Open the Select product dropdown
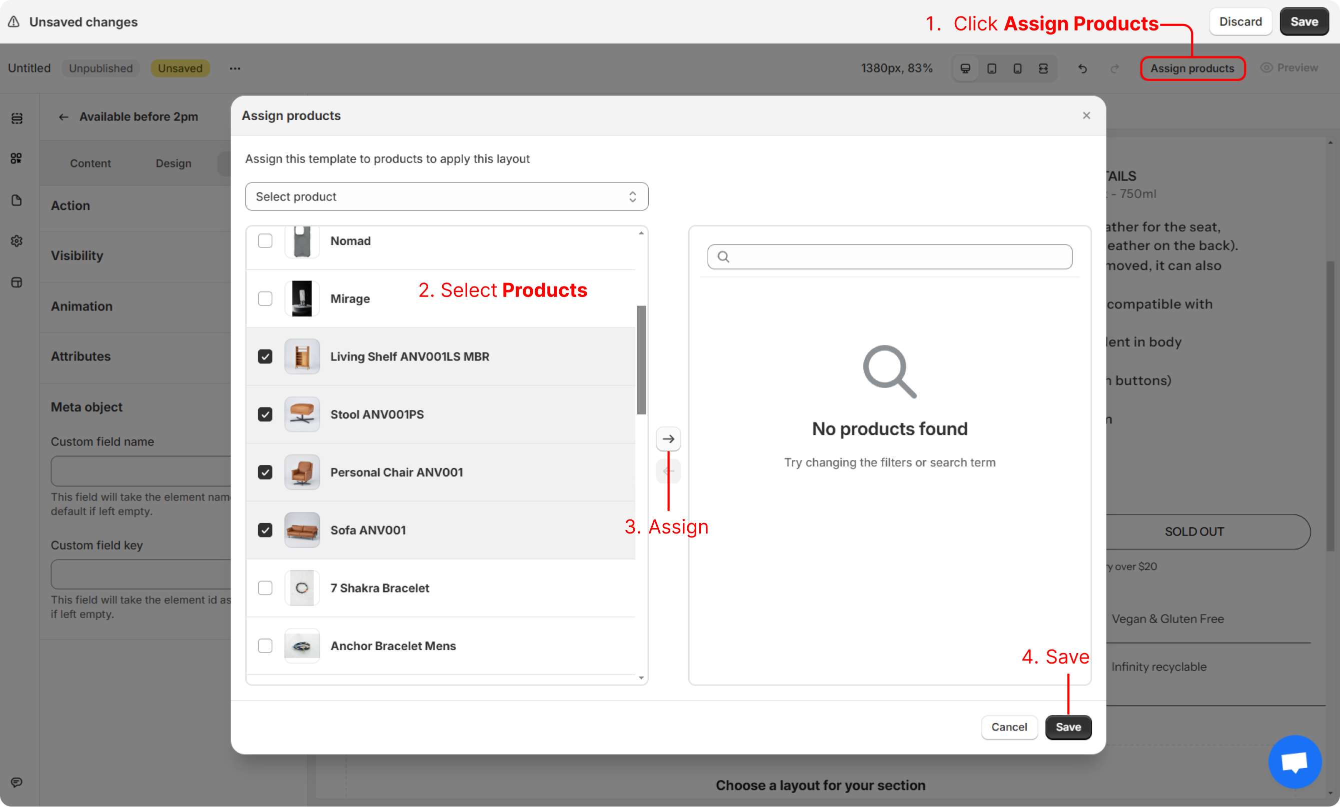Viewport: 1340px width, 807px height. point(447,196)
